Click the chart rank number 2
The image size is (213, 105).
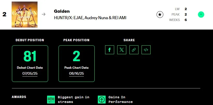click(4, 14)
